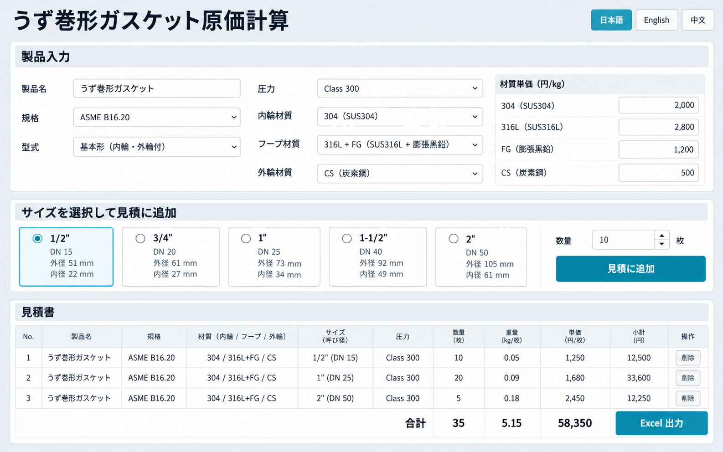This screenshot has width=723, height=452.
Task: Click the page title うず巻形ガスケット原価計算
Action: [151, 21]
